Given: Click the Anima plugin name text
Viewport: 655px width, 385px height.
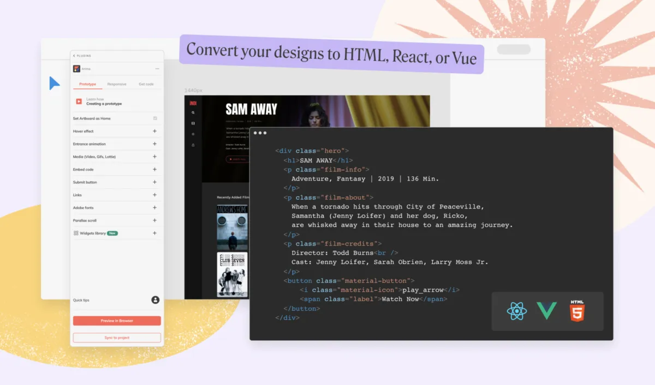Looking at the screenshot, I should pos(86,69).
